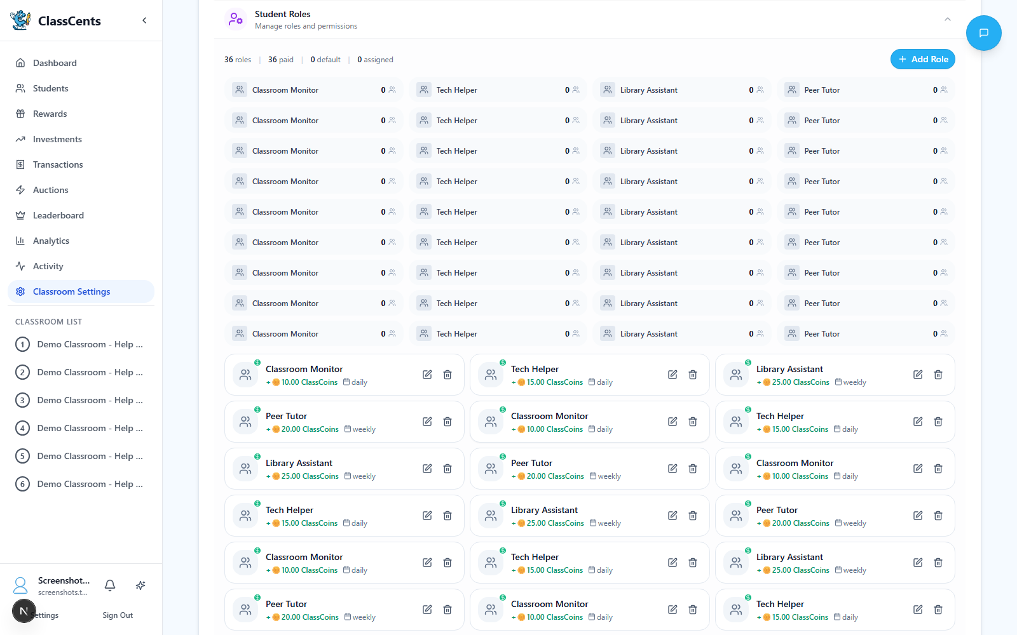1017x635 pixels.
Task: Click the '36 roles' count
Action: pos(238,60)
